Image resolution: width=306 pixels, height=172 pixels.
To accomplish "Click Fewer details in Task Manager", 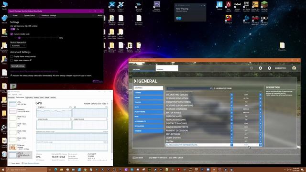I will click(14, 163).
